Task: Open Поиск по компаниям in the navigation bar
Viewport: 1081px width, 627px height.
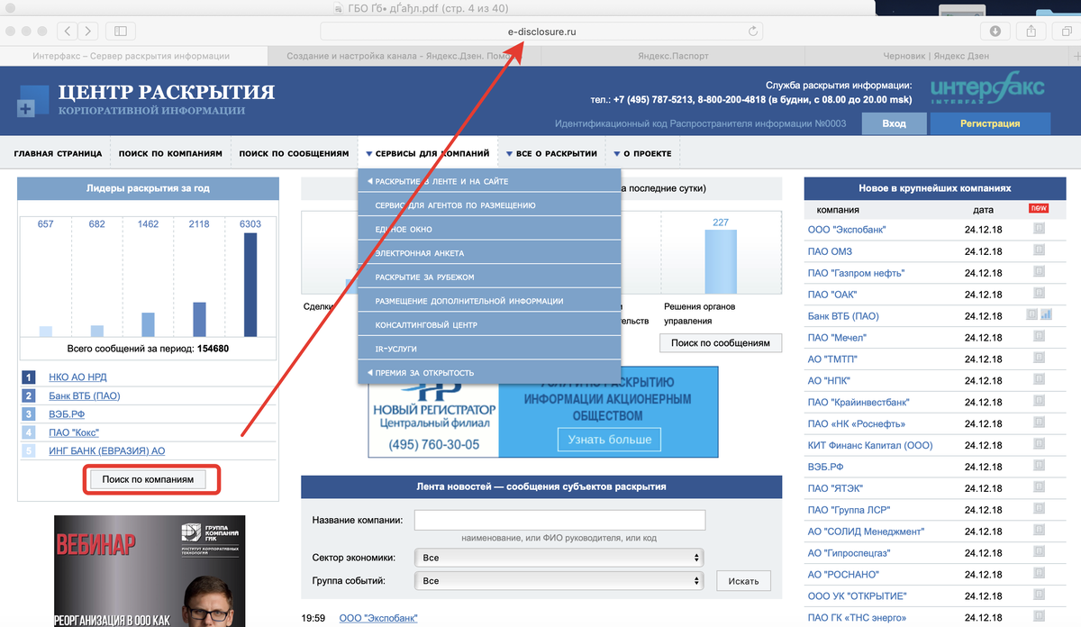Action: coord(170,153)
